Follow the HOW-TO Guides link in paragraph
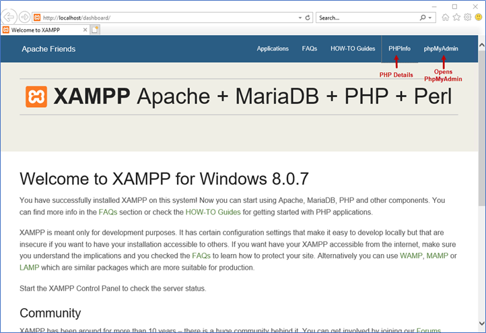The image size is (486, 333). [x=213, y=212]
